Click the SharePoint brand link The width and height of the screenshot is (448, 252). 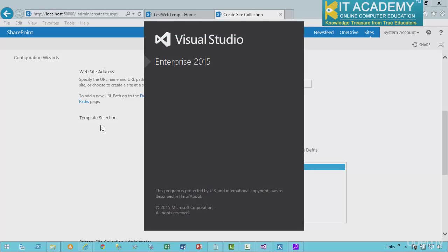coord(20,32)
